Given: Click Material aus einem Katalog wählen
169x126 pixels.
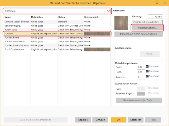Looking at the screenshot, I should coord(138,34).
